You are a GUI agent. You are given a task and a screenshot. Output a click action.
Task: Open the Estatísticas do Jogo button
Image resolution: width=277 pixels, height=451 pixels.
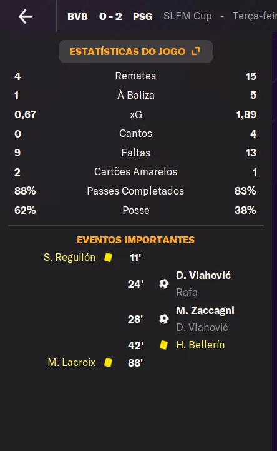136,51
